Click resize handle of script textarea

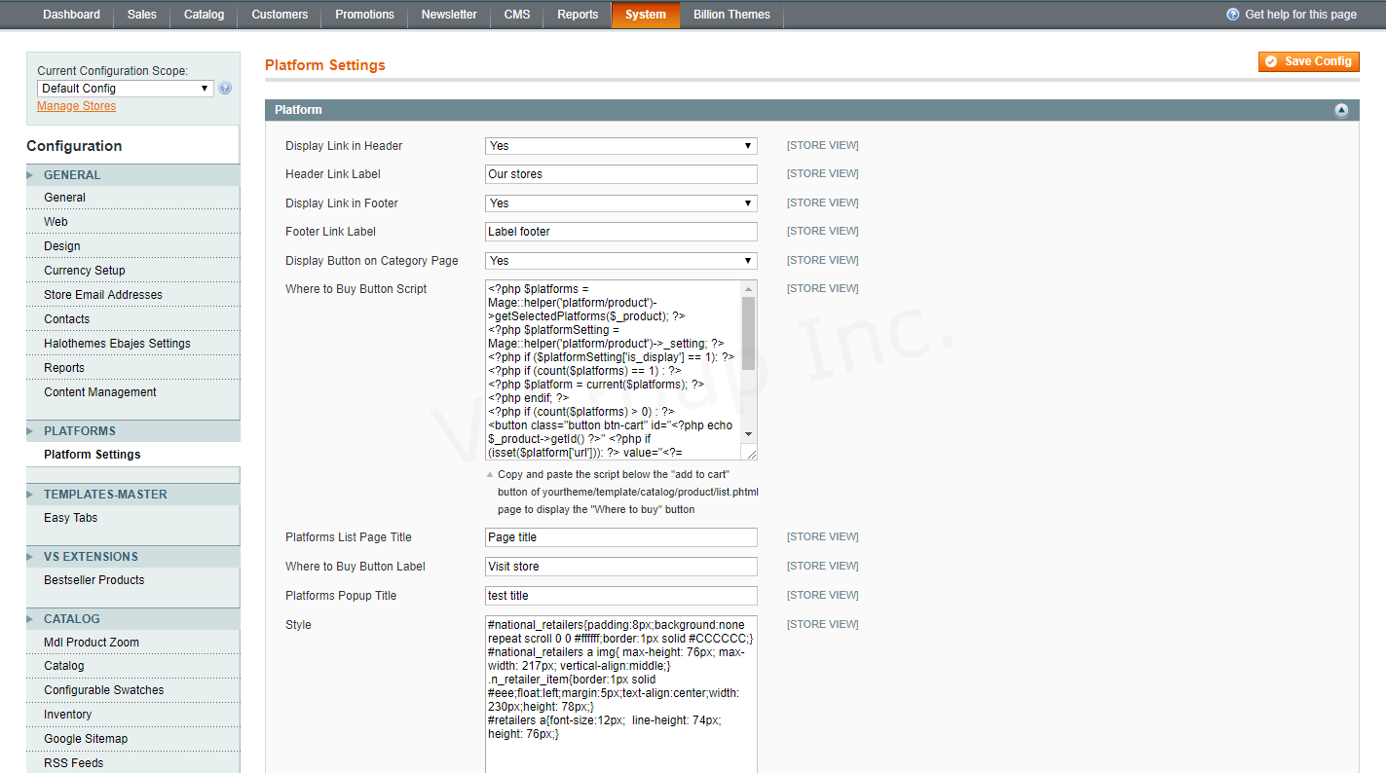point(751,454)
